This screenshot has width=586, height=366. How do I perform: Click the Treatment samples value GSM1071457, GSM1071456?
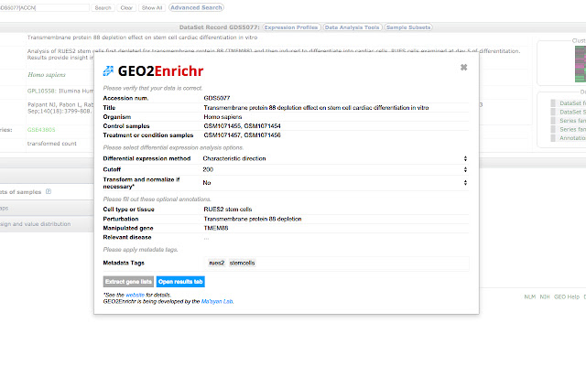(x=242, y=135)
